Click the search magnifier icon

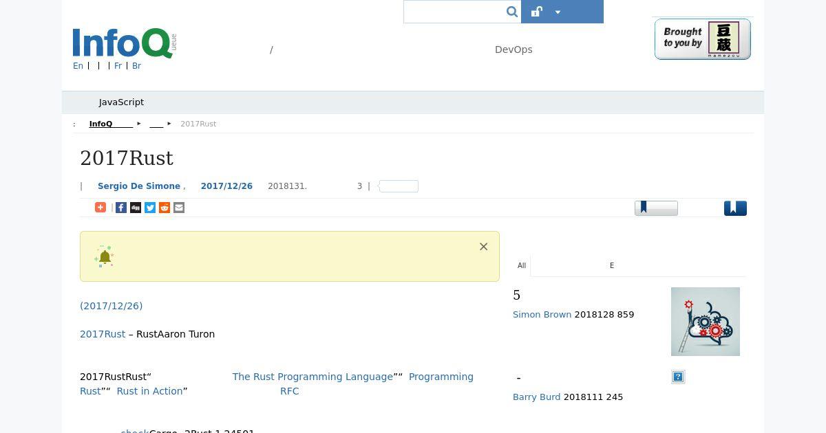point(511,12)
